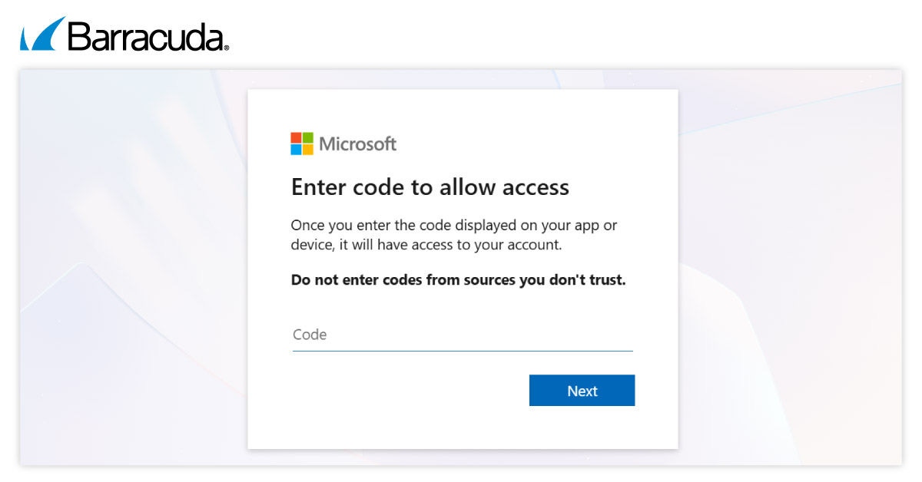
Task: Click the green square of Microsoft logo
Action: pos(308,138)
